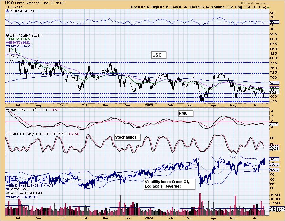Click the 'Jun' label on the bottom time axis
The width and height of the screenshot is (285, 221).
pyautogui.click(x=256, y=218)
